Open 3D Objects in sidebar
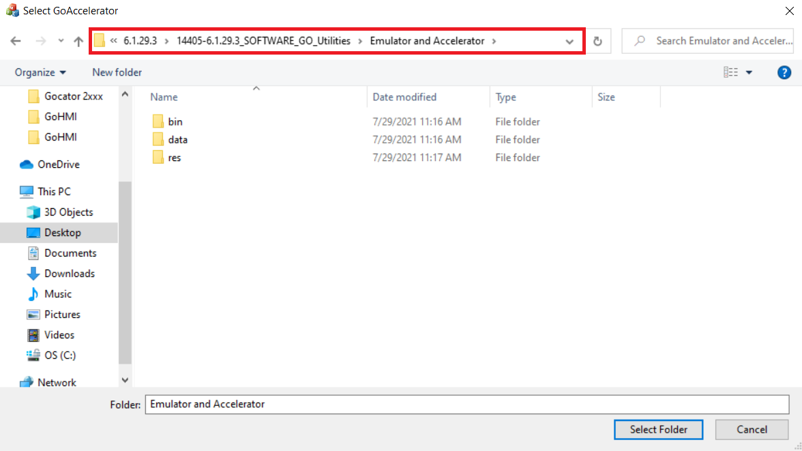Viewport: 802px width, 451px height. (x=60, y=212)
